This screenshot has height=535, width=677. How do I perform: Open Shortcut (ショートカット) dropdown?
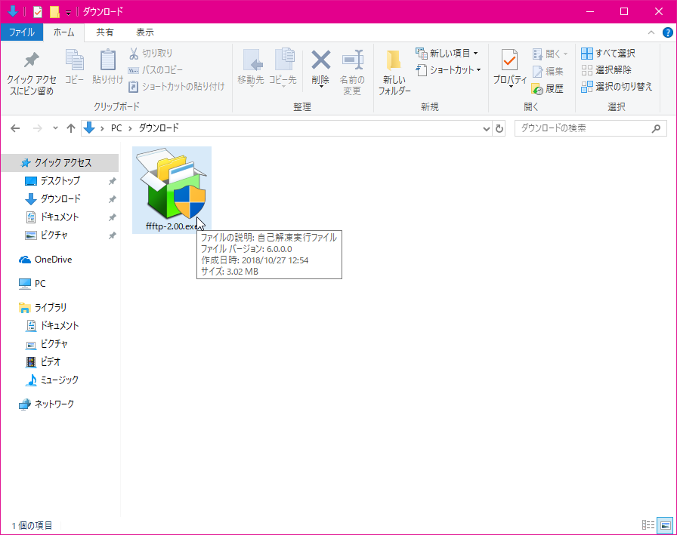click(x=448, y=70)
